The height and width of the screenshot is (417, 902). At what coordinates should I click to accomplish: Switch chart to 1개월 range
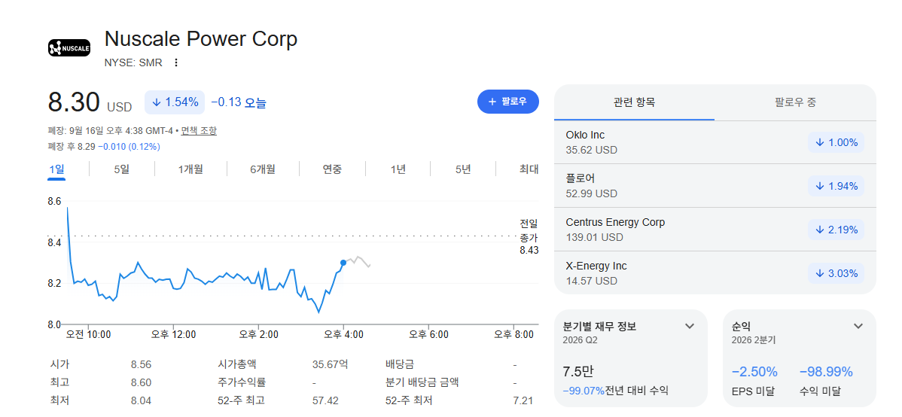point(190,169)
